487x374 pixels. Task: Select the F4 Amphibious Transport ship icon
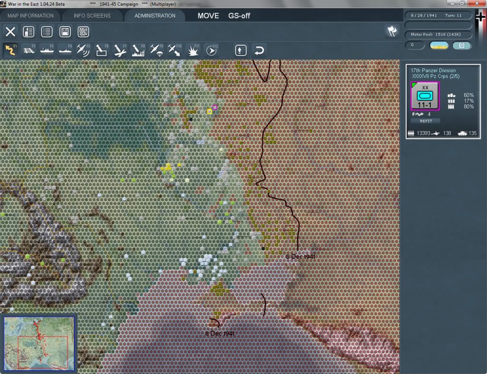coord(65,50)
